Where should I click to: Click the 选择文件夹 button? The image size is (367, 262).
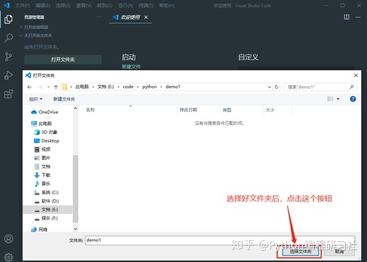(x=300, y=251)
